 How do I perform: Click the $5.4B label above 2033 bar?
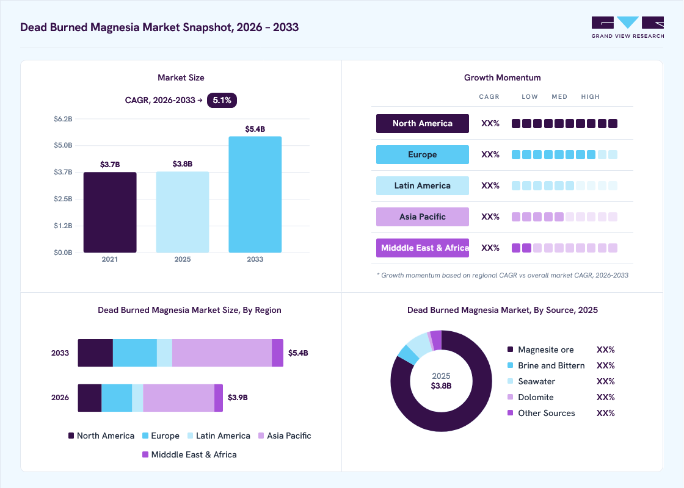tap(255, 129)
